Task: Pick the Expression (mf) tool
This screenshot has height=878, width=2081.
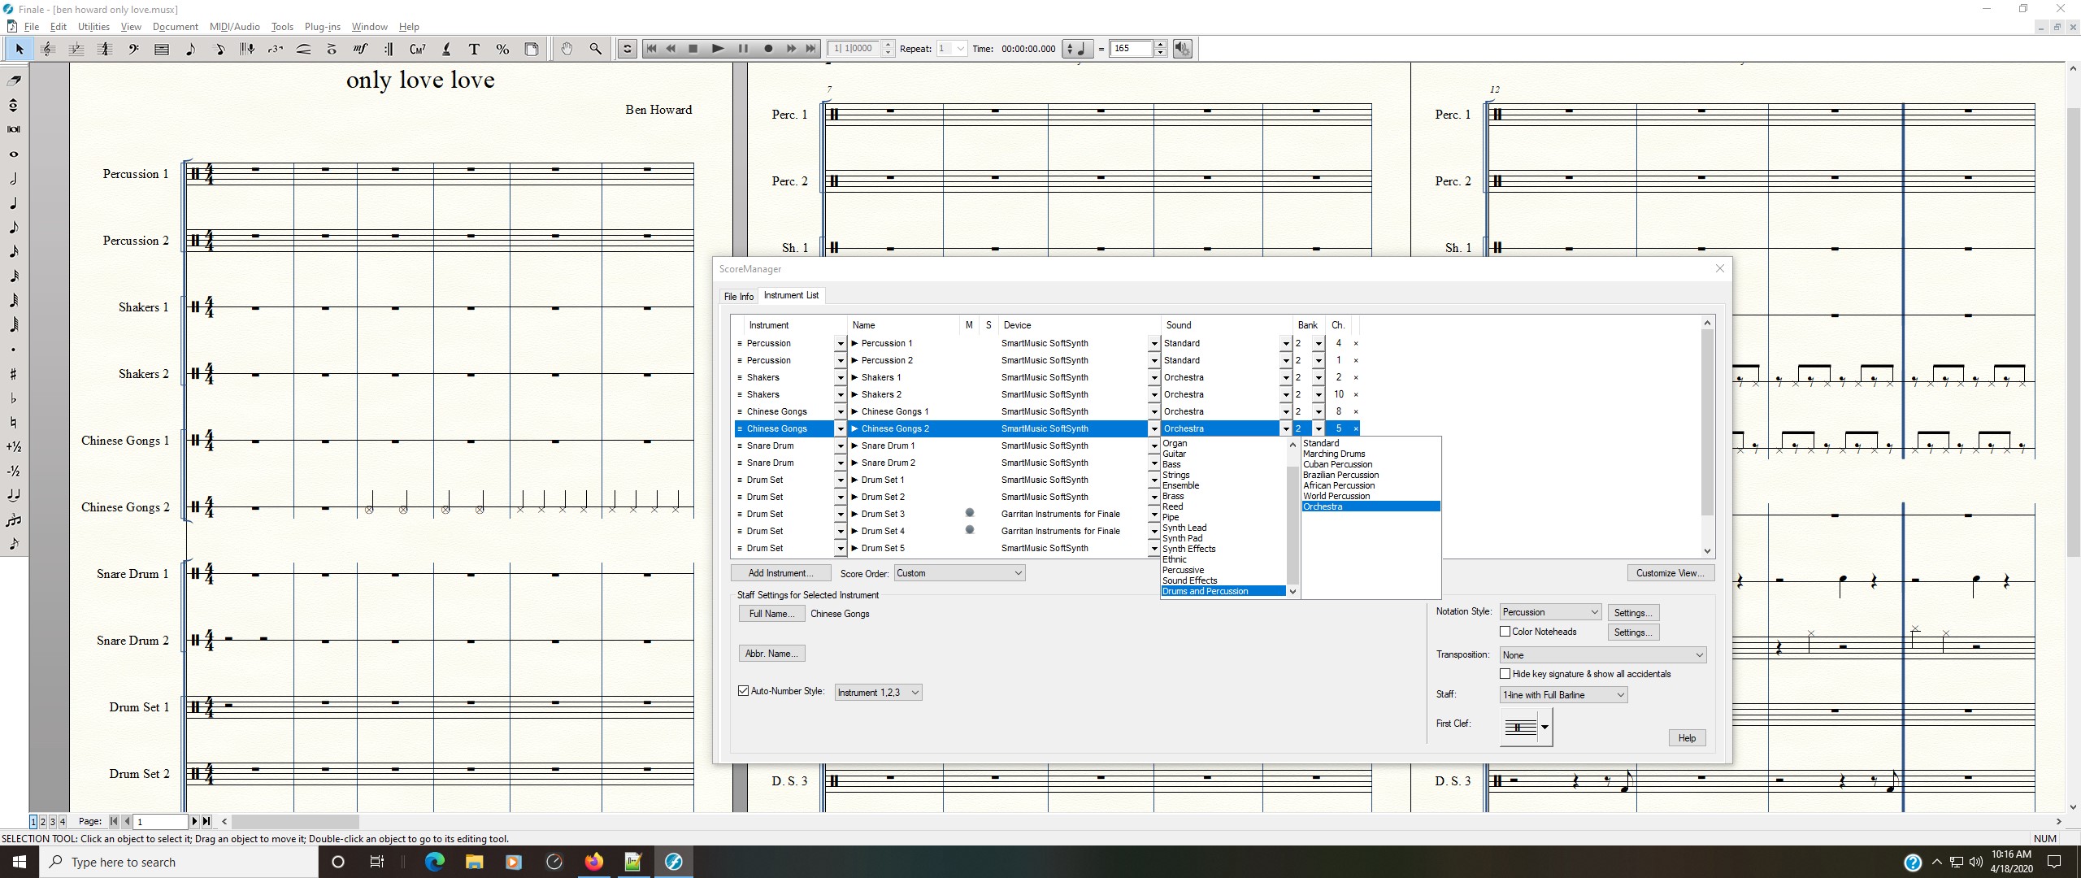Action: pyautogui.click(x=360, y=49)
